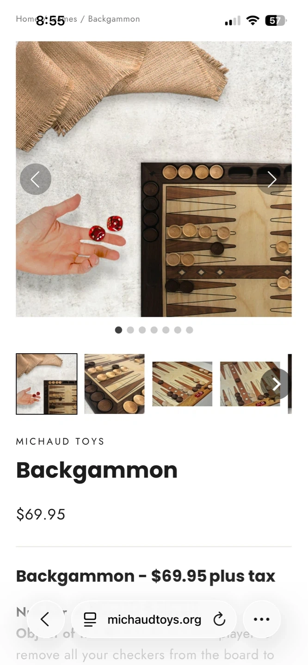This screenshot has height=665, width=308.
Task: Go to the previous product image arrow
Action: [x=36, y=179]
